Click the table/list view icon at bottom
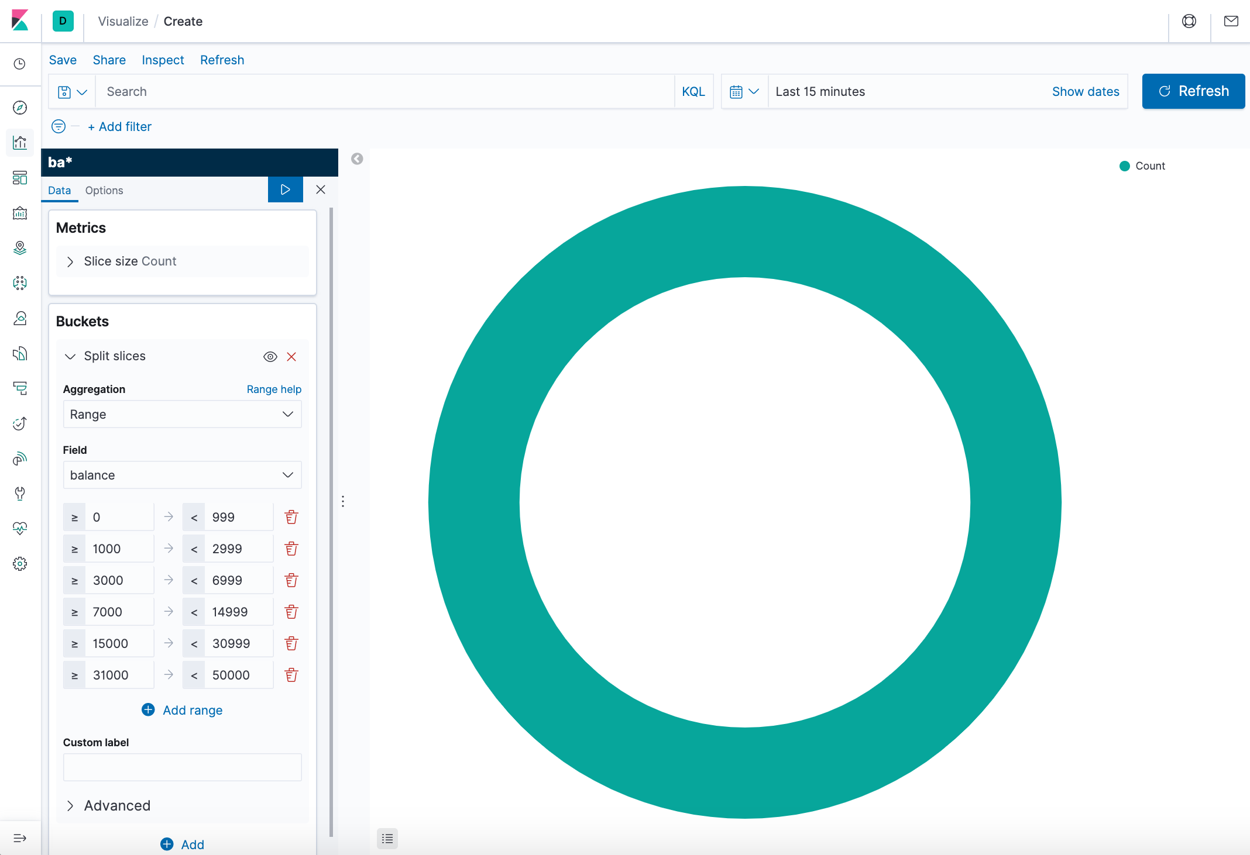1250x855 pixels. click(x=387, y=838)
